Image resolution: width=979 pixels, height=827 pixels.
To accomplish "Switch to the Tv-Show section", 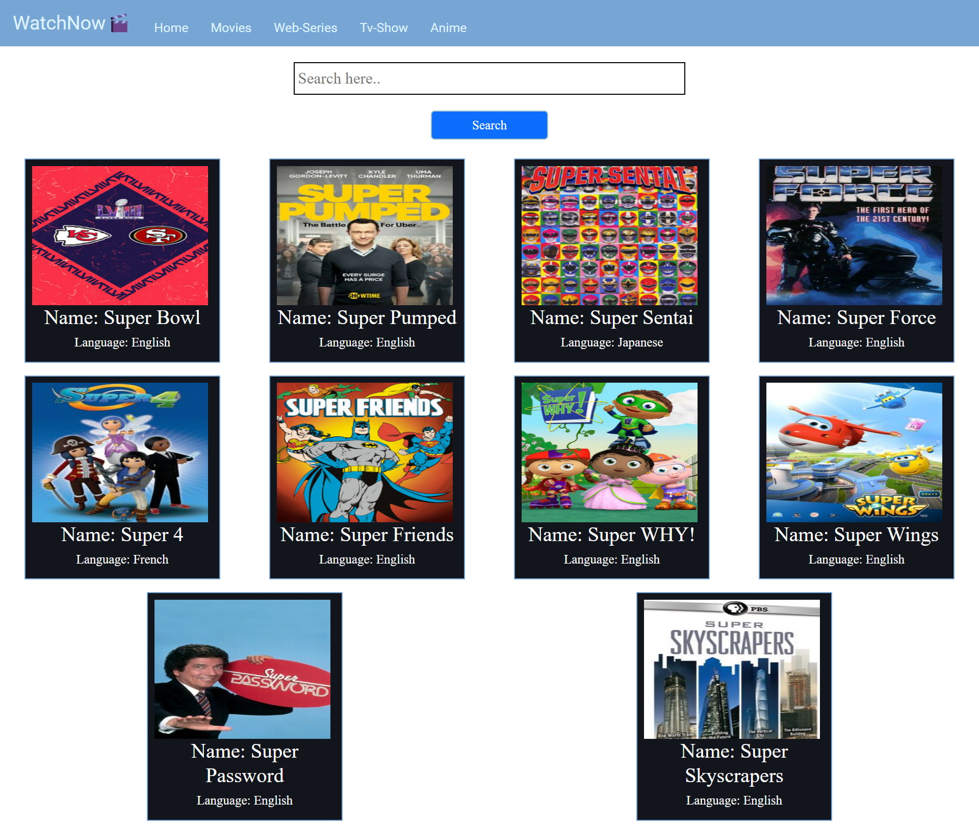I will (383, 28).
